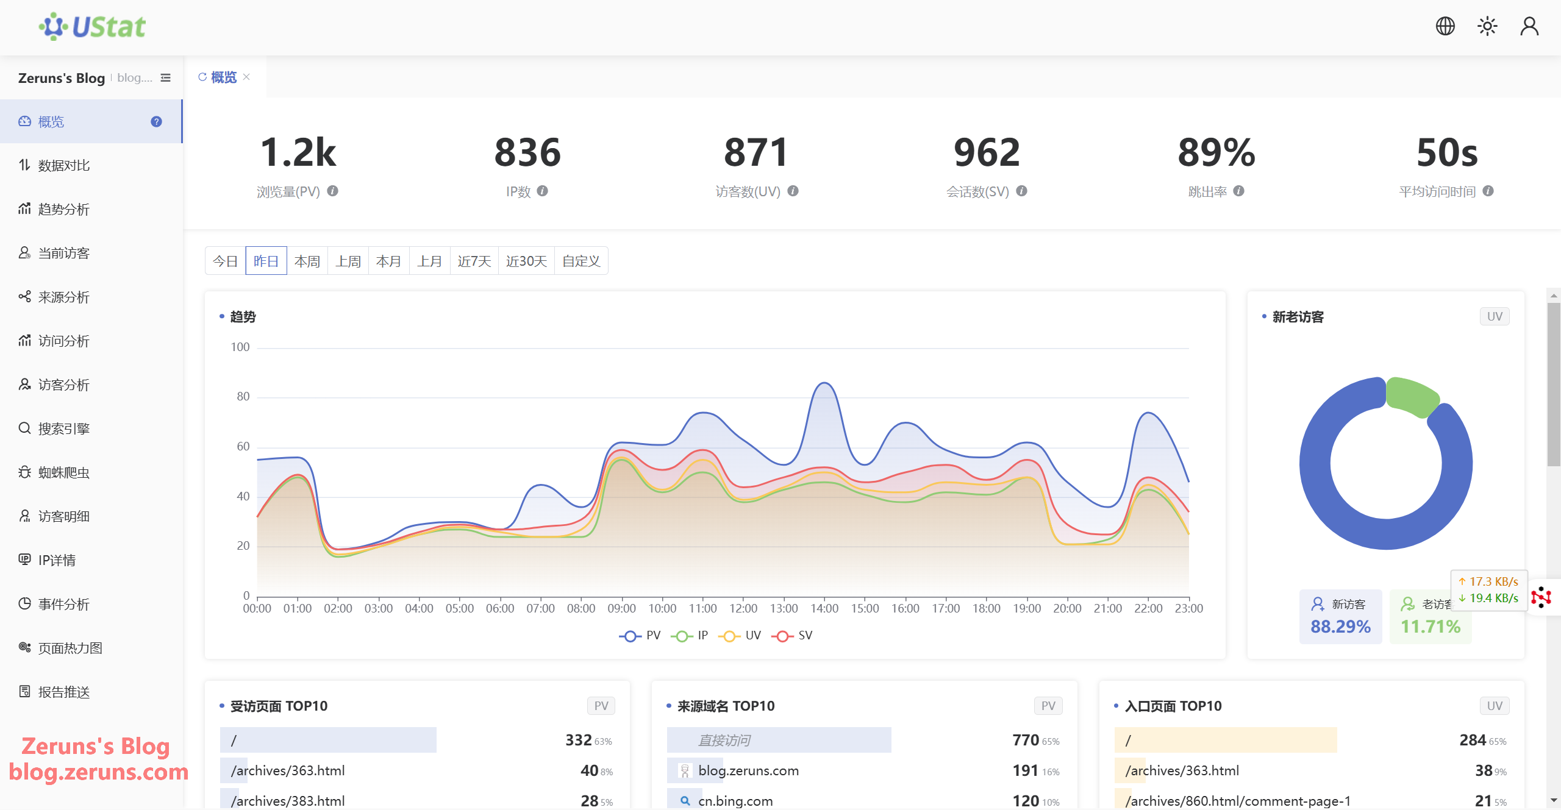Viewport: 1561px width, 810px height.
Task: Open the 页面热力图 heatmap page
Action: pos(70,648)
